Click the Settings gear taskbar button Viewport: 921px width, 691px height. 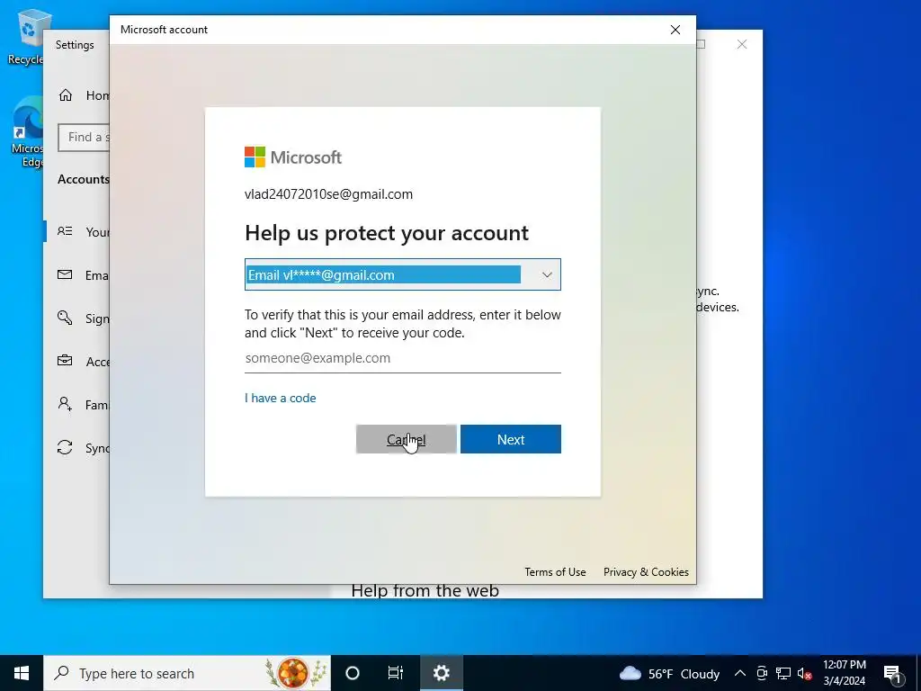pos(441,673)
